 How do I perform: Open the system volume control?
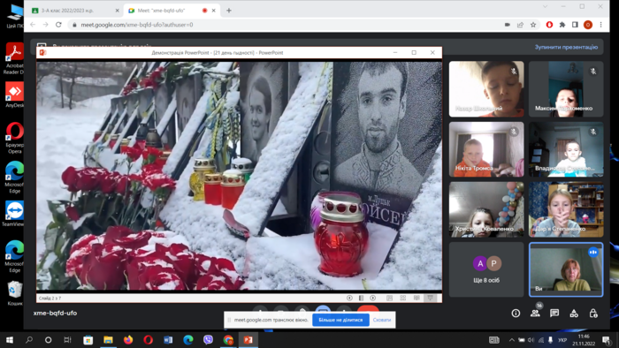(531, 340)
